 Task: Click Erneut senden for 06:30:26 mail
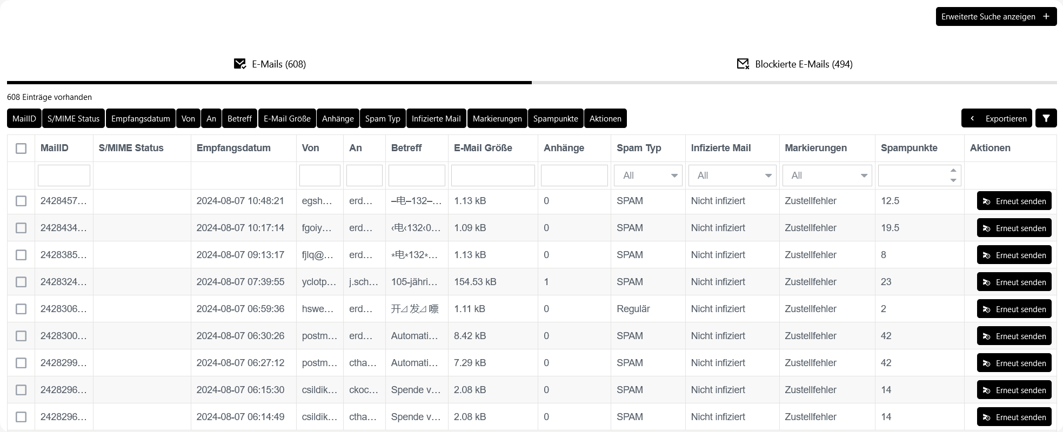point(1014,336)
